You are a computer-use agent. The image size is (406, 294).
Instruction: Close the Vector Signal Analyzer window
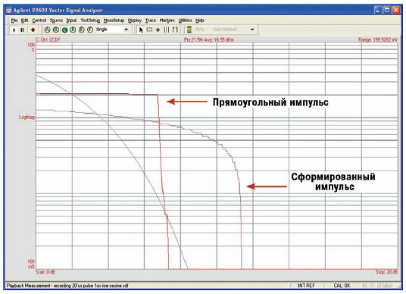tap(396, 10)
